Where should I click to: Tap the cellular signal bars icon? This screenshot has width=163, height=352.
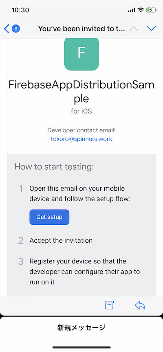pyautogui.click(x=132, y=10)
